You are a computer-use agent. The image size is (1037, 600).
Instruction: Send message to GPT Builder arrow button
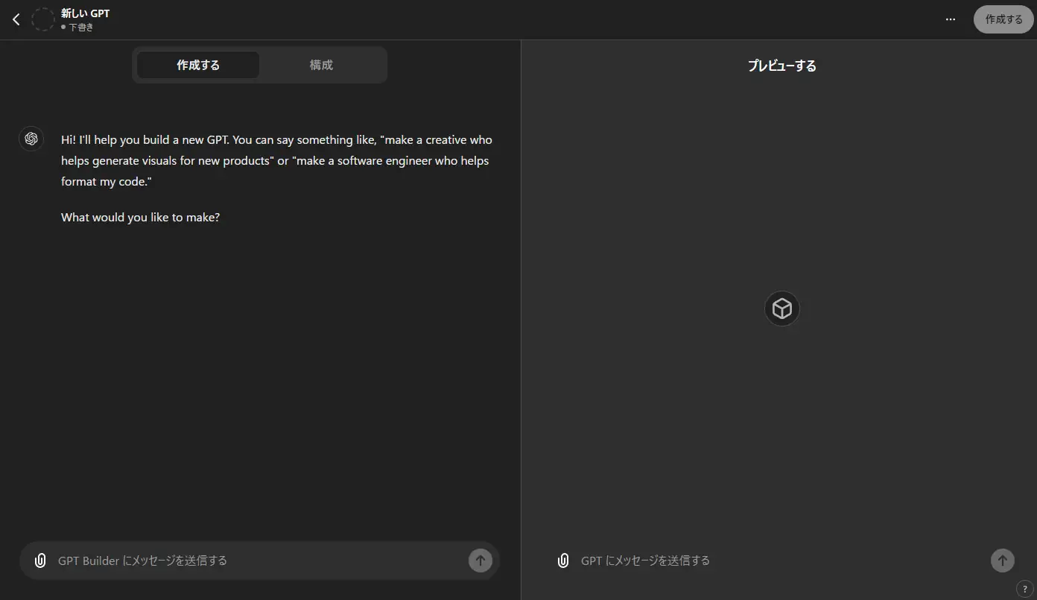(481, 560)
